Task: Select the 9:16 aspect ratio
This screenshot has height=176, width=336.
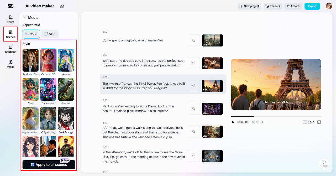Action: (50, 34)
